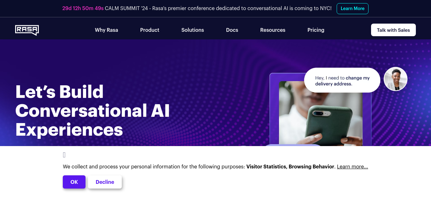Select Pricing in the navigation bar
The width and height of the screenshot is (431, 198).
(x=316, y=30)
